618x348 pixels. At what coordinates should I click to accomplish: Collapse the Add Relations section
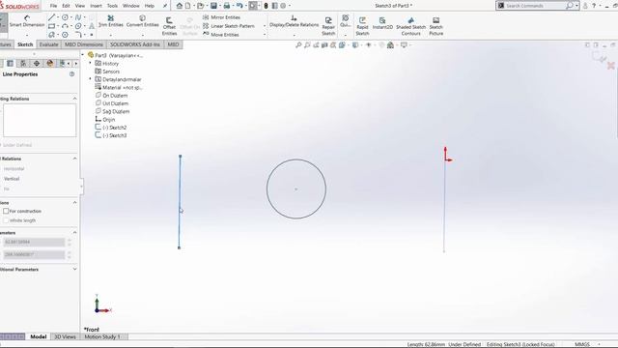pyautogui.click(x=74, y=159)
